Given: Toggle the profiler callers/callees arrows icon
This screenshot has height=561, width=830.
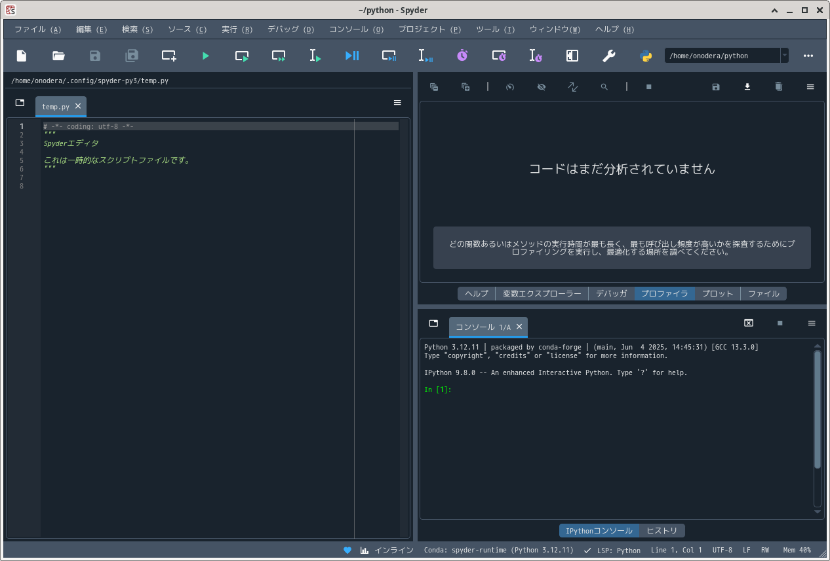Looking at the screenshot, I should 573,86.
